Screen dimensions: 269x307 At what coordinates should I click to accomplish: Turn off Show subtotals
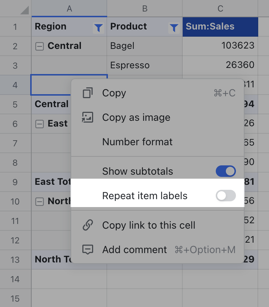click(x=226, y=171)
